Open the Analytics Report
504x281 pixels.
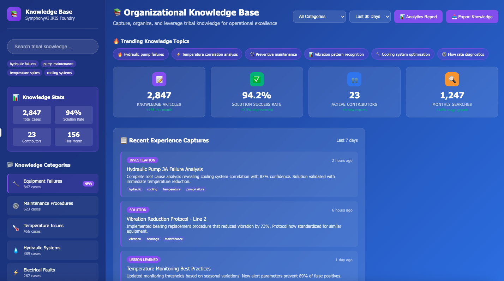coord(418,17)
